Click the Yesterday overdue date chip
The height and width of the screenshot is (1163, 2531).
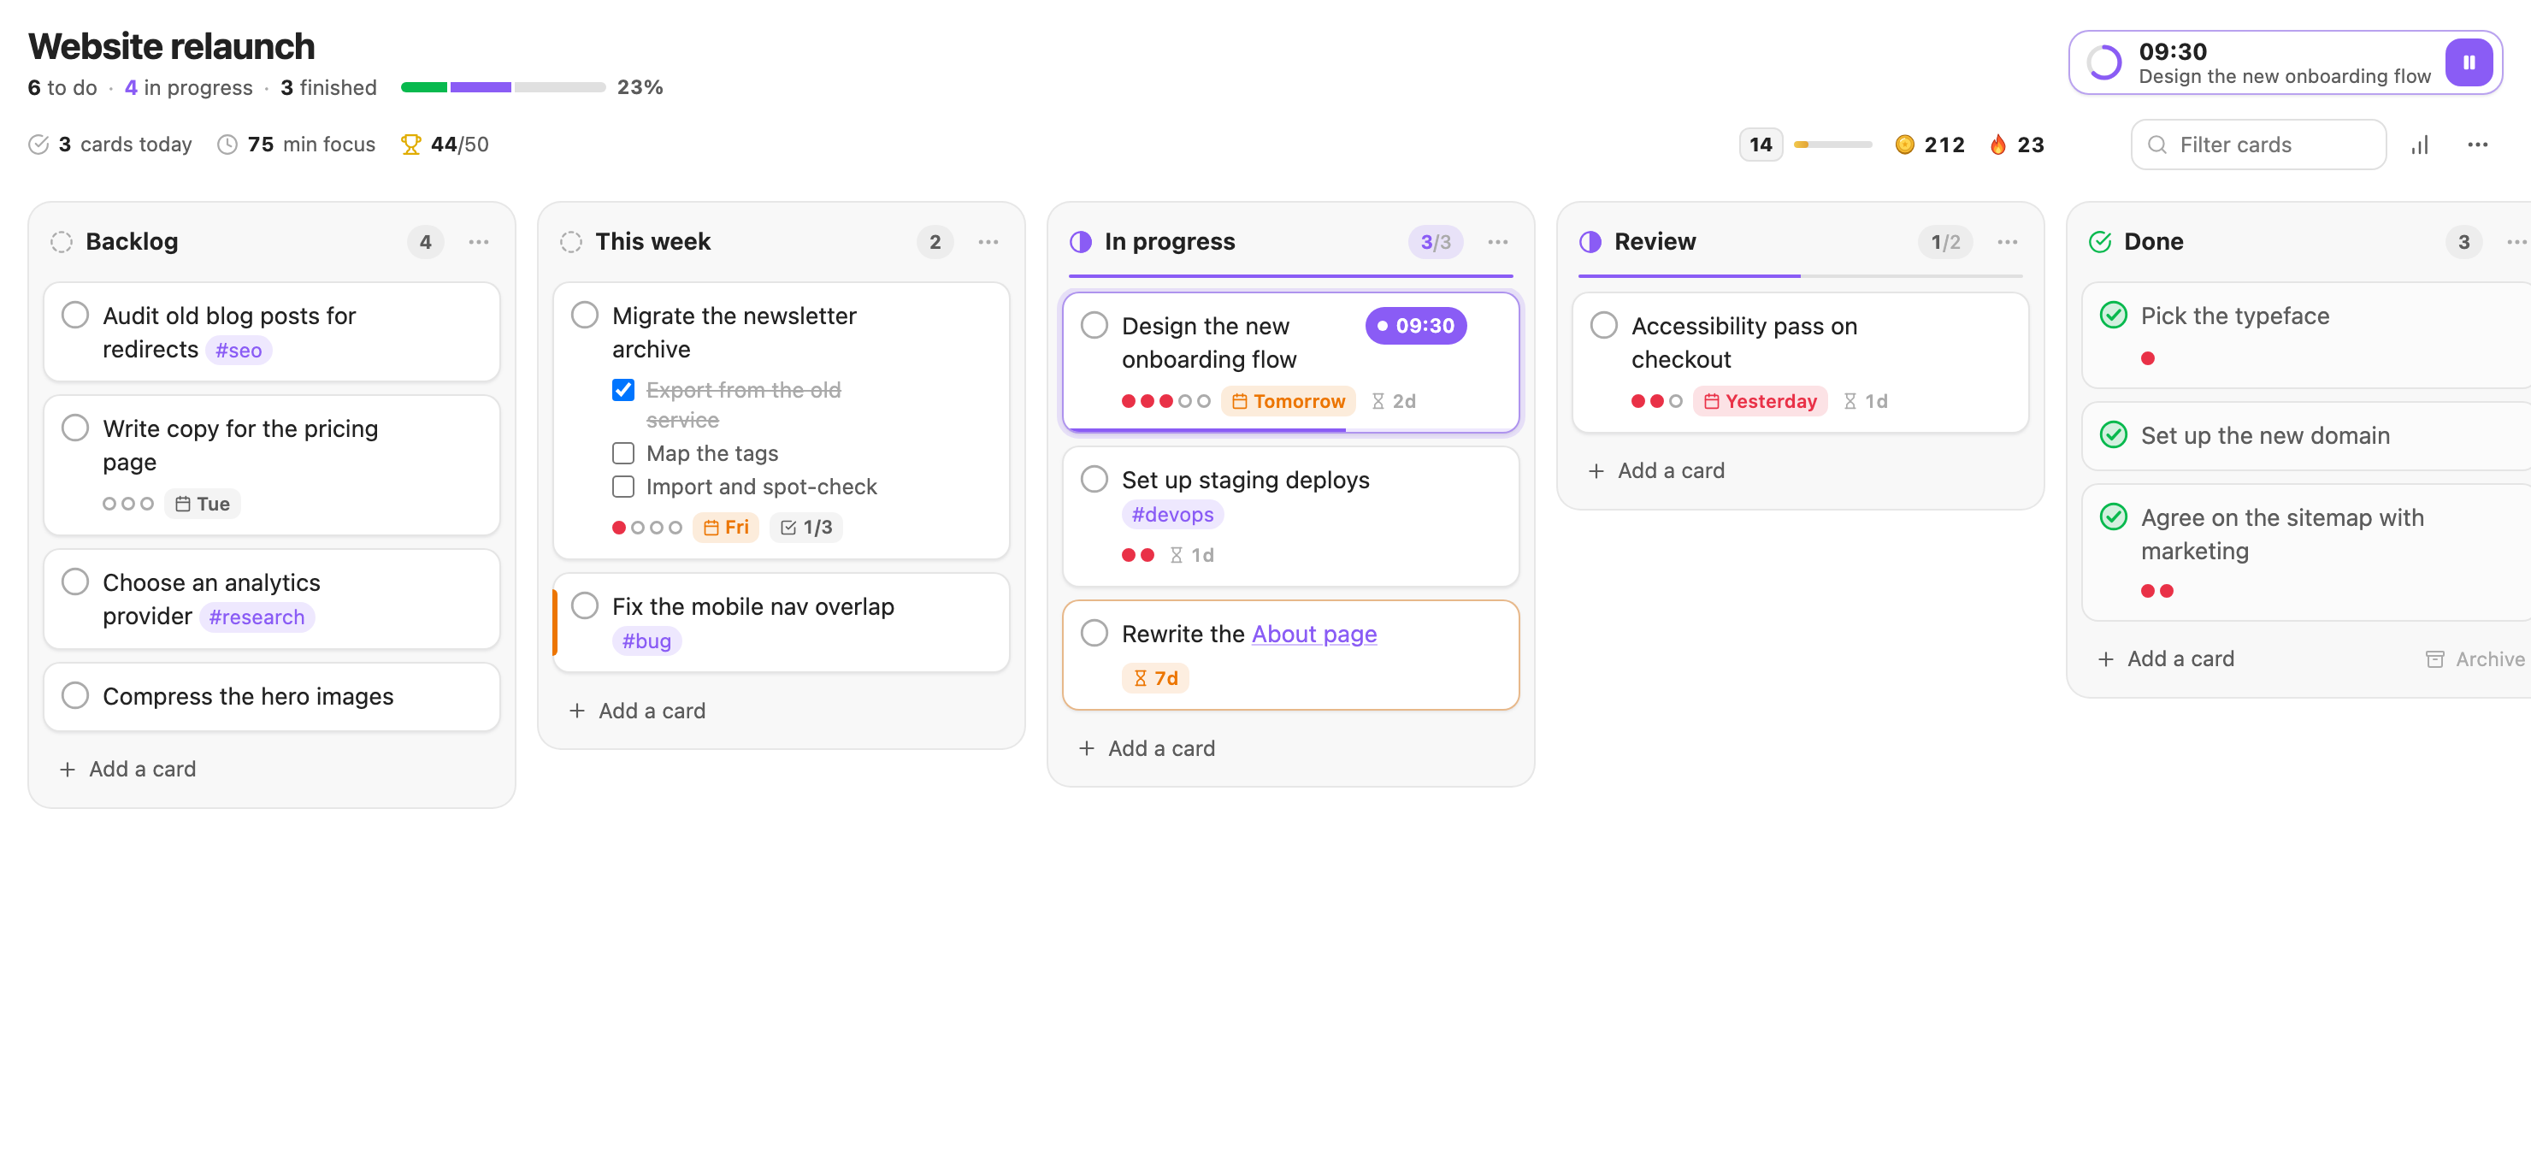[x=1760, y=401]
